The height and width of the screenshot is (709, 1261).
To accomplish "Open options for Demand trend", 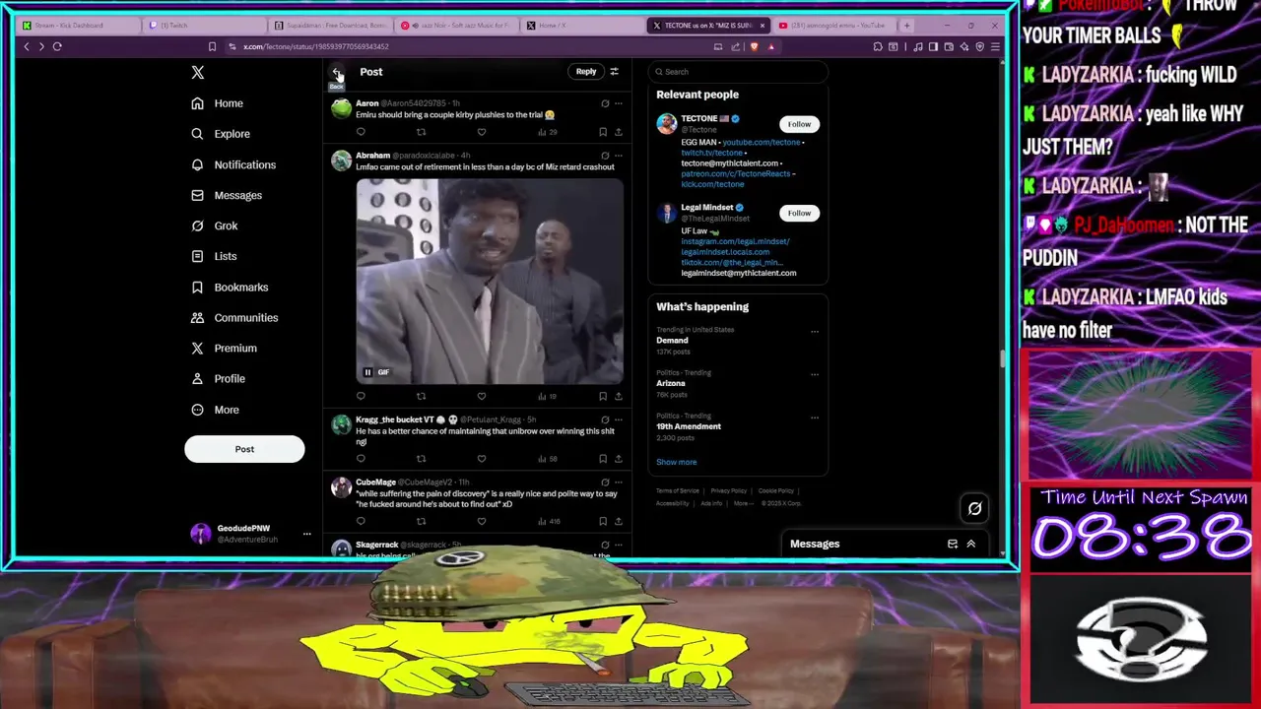I will pyautogui.click(x=815, y=332).
